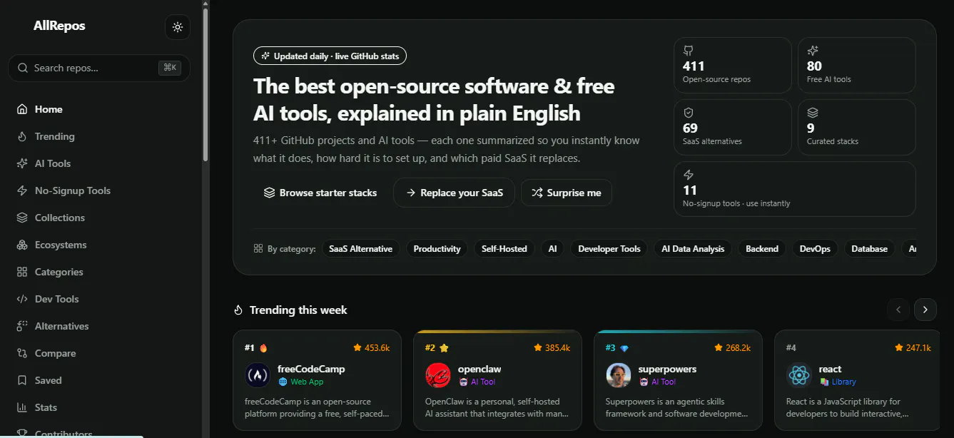Viewport: 954px width, 438px height.
Task: Click the Search repos input field
Action: [99, 68]
